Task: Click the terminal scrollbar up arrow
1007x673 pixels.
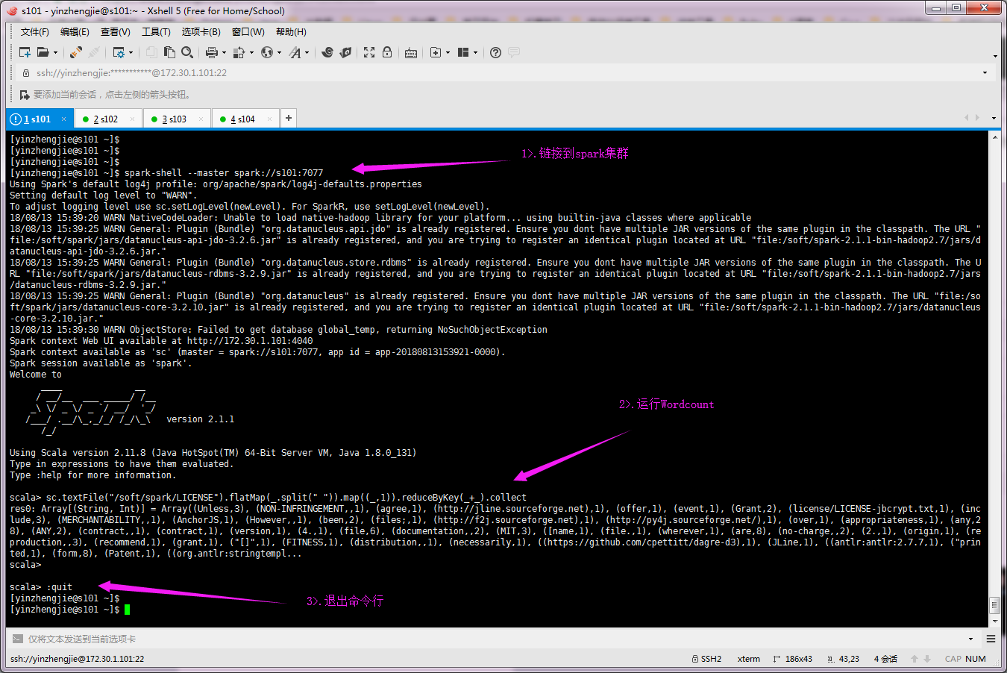Action: click(994, 137)
